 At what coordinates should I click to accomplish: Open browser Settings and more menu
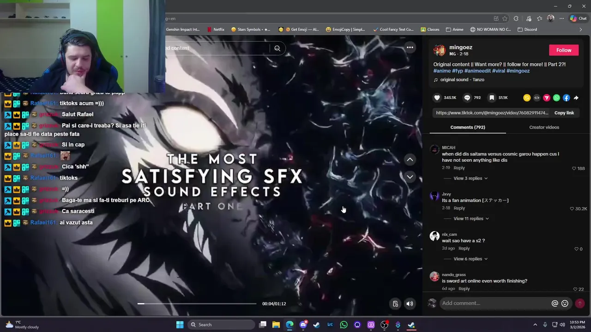click(561, 18)
